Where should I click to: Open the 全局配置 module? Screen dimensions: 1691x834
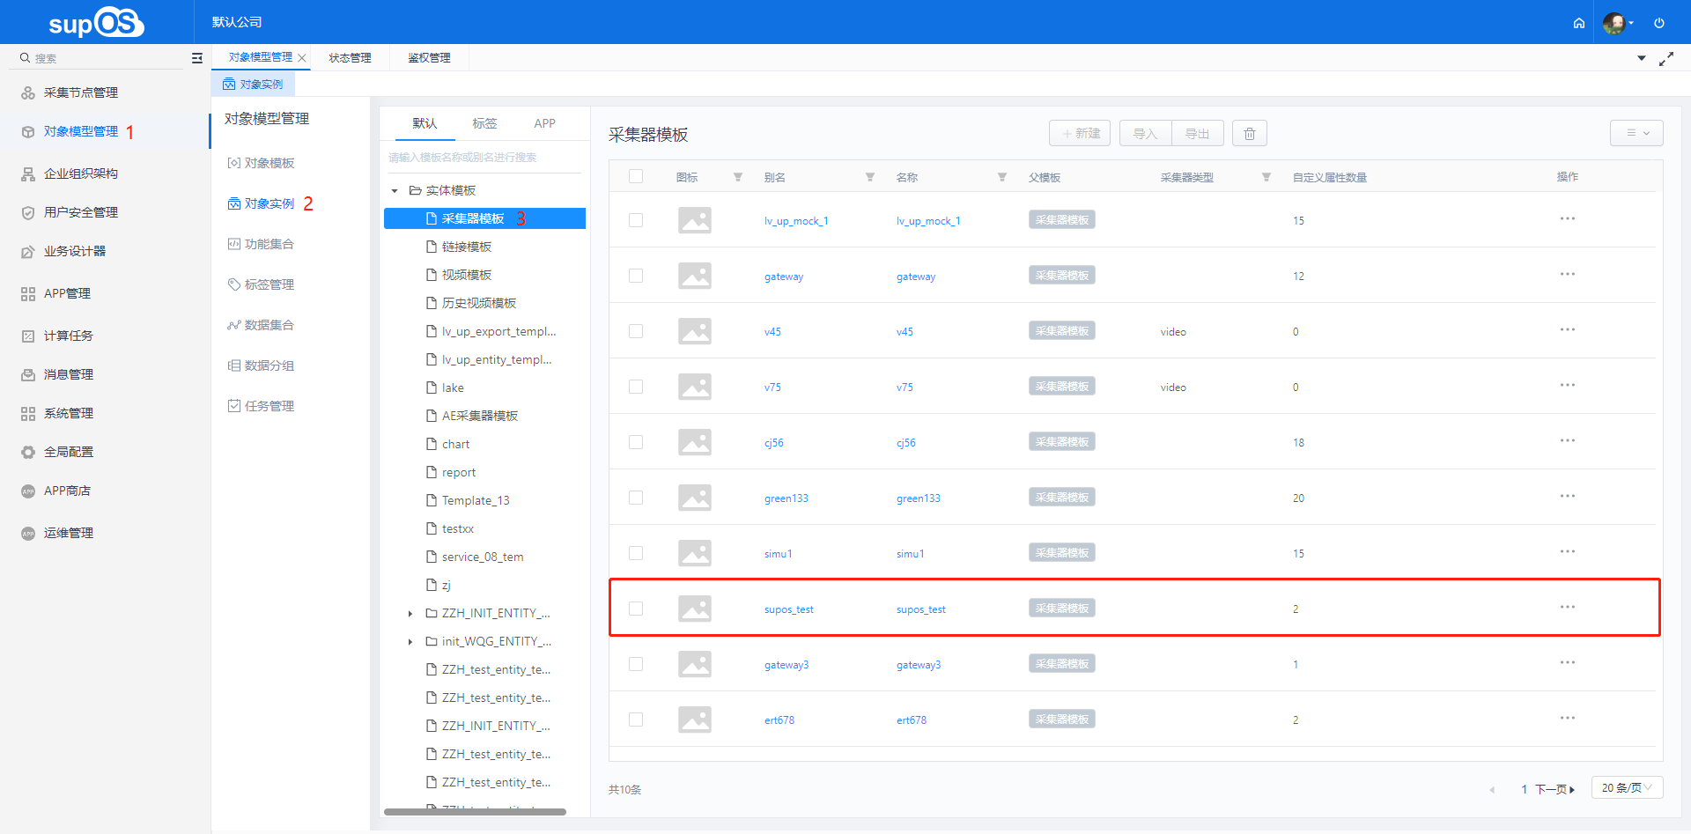[x=67, y=451]
